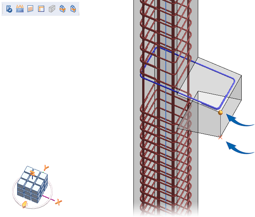The height and width of the screenshot is (217, 255).
Task: Click the orange Y axis label on the view cube
Action: [47, 168]
